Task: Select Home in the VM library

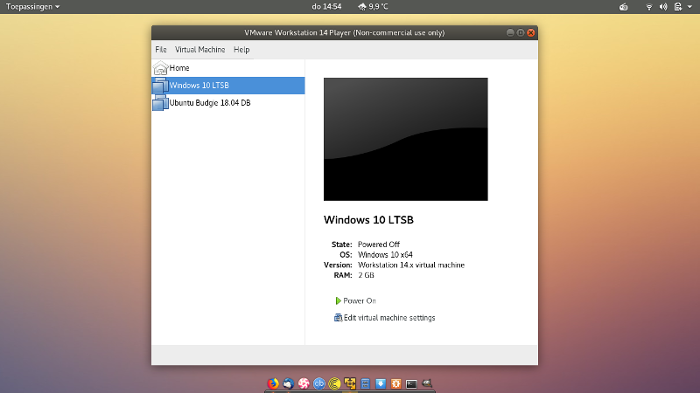Action: pyautogui.click(x=228, y=68)
